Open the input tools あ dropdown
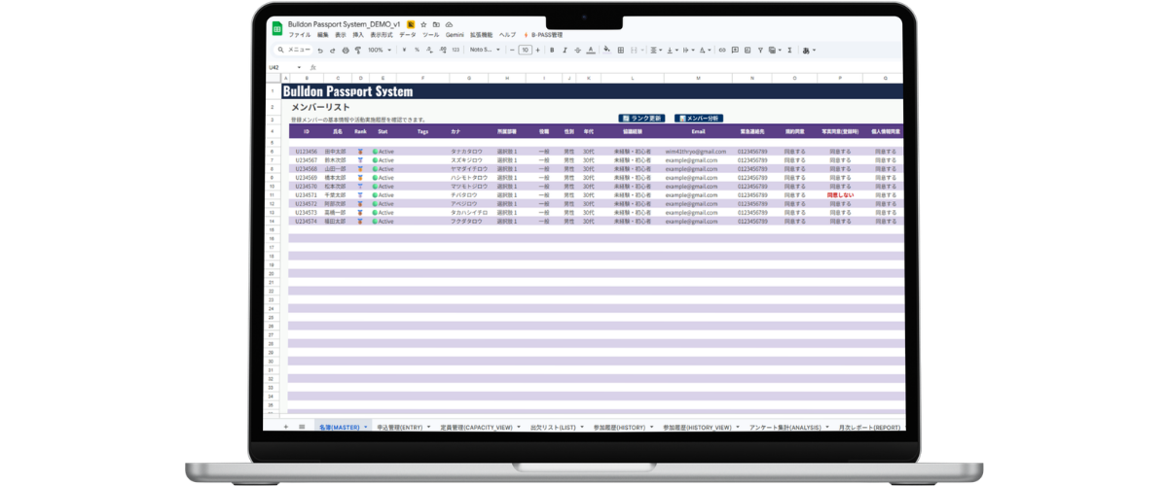 pos(809,50)
